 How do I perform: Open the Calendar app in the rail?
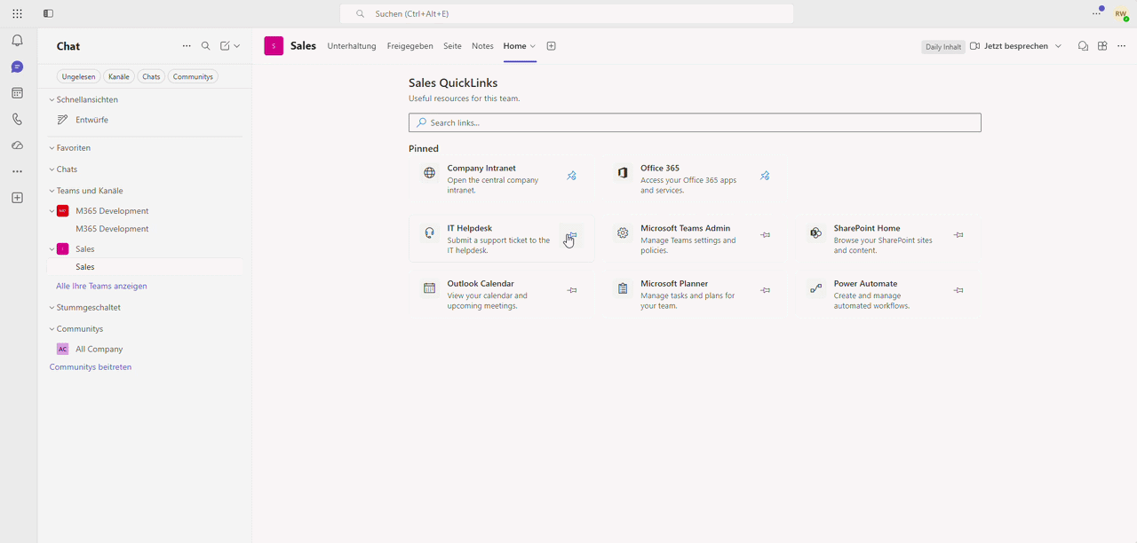pyautogui.click(x=17, y=93)
